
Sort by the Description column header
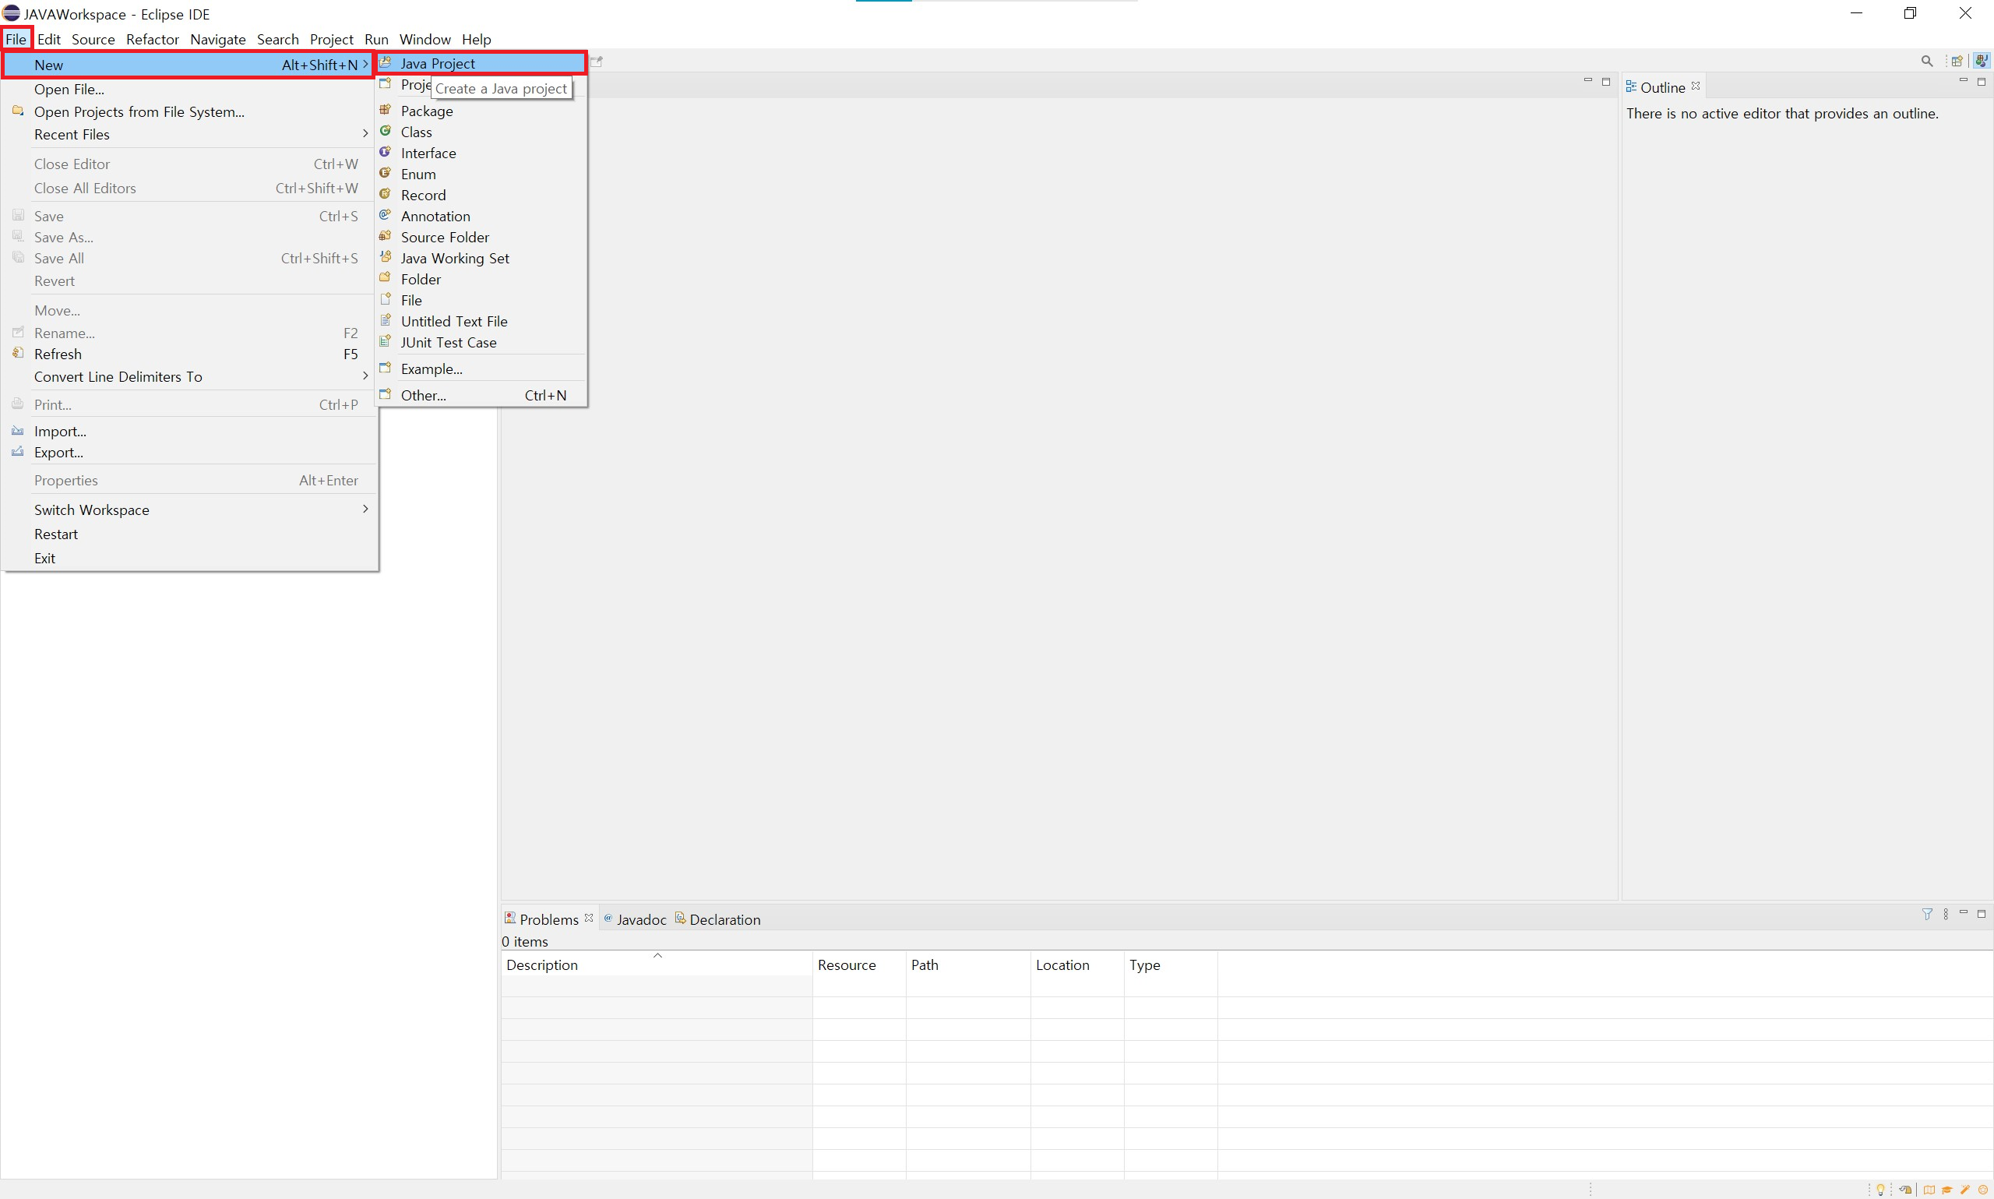pyautogui.click(x=542, y=964)
